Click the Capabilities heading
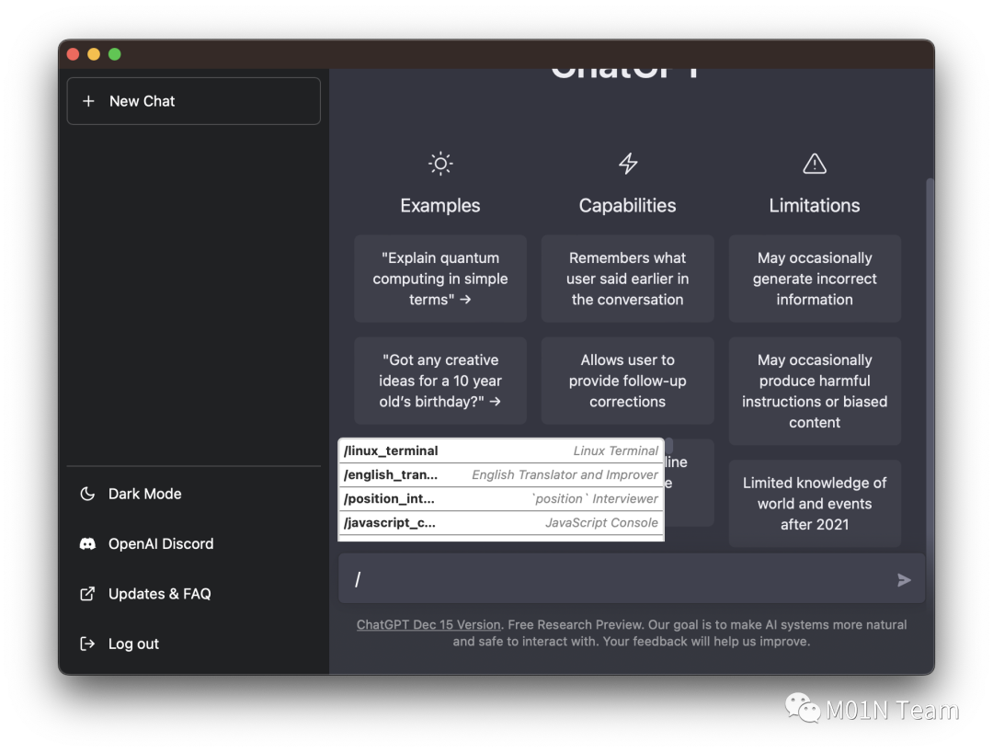This screenshot has width=993, height=752. 628,206
